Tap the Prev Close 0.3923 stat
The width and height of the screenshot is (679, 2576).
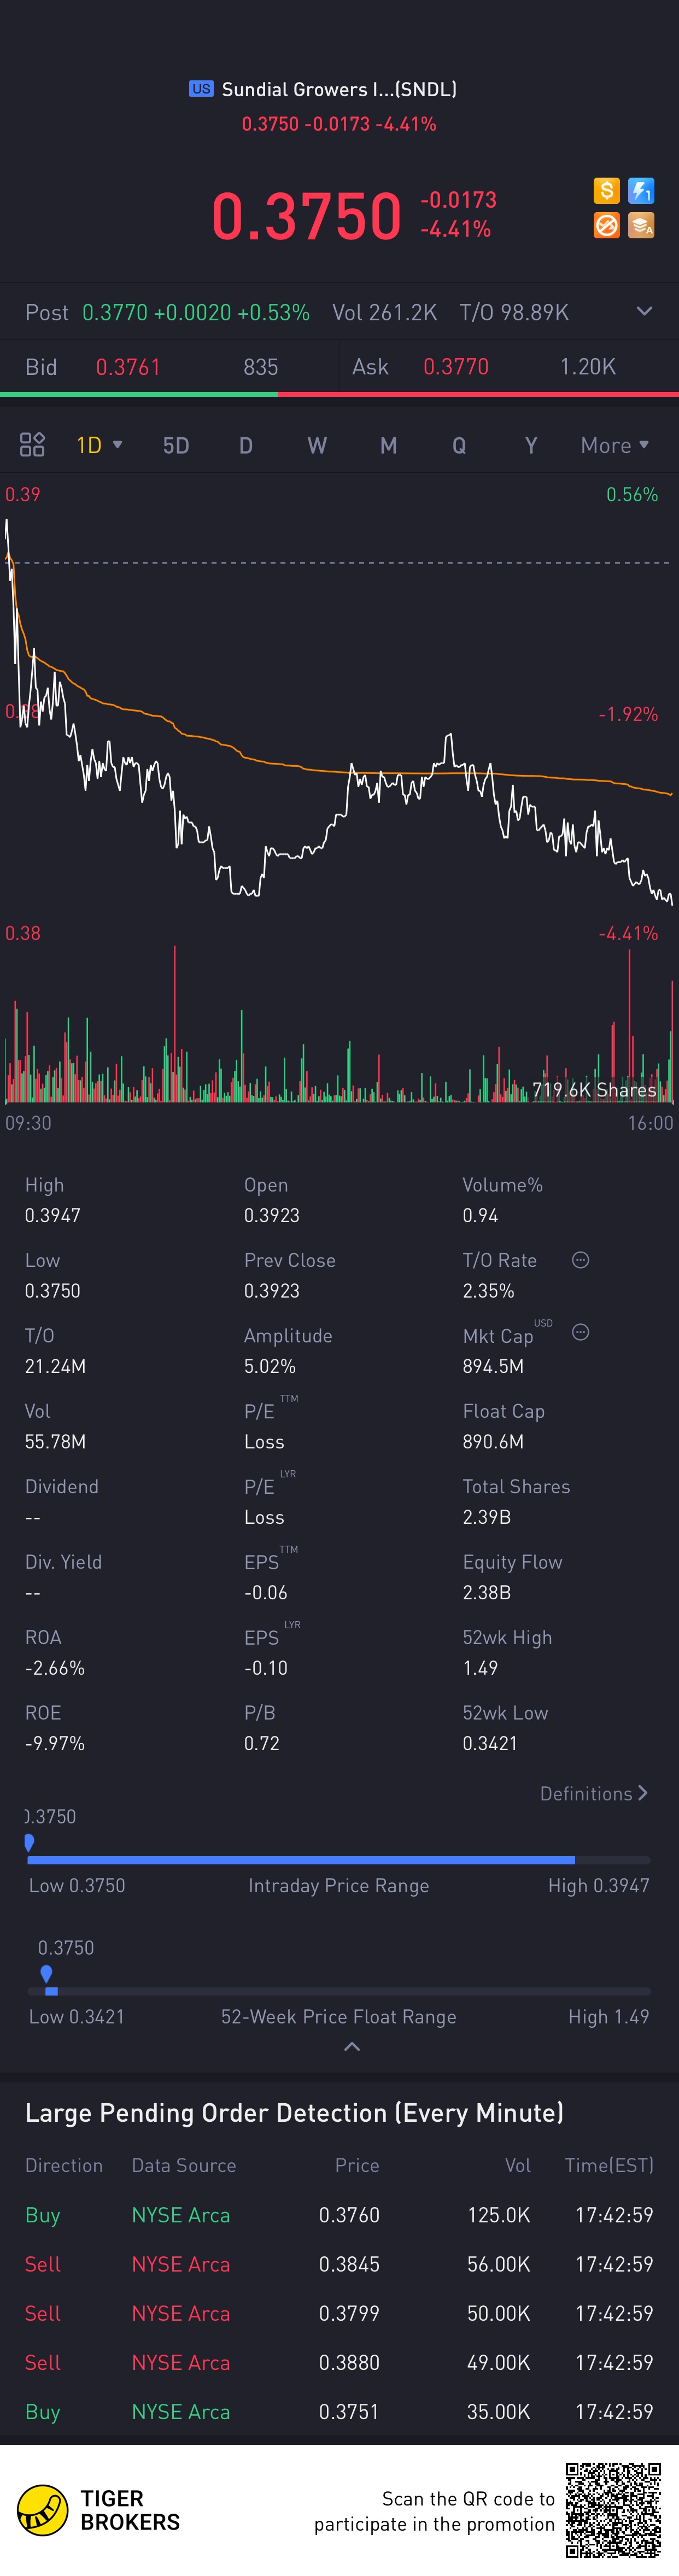290,1275
